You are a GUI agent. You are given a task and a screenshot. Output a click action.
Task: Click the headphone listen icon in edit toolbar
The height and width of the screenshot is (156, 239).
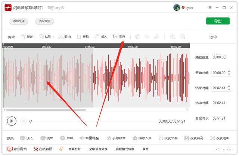137,37
